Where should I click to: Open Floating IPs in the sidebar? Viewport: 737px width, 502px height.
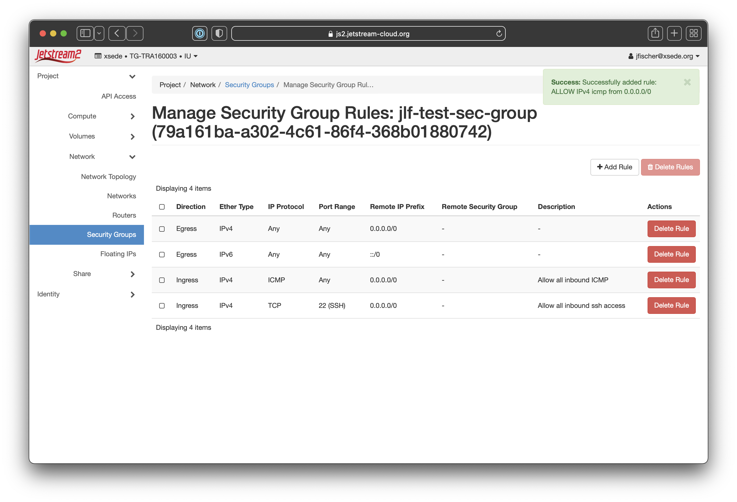pyautogui.click(x=118, y=254)
